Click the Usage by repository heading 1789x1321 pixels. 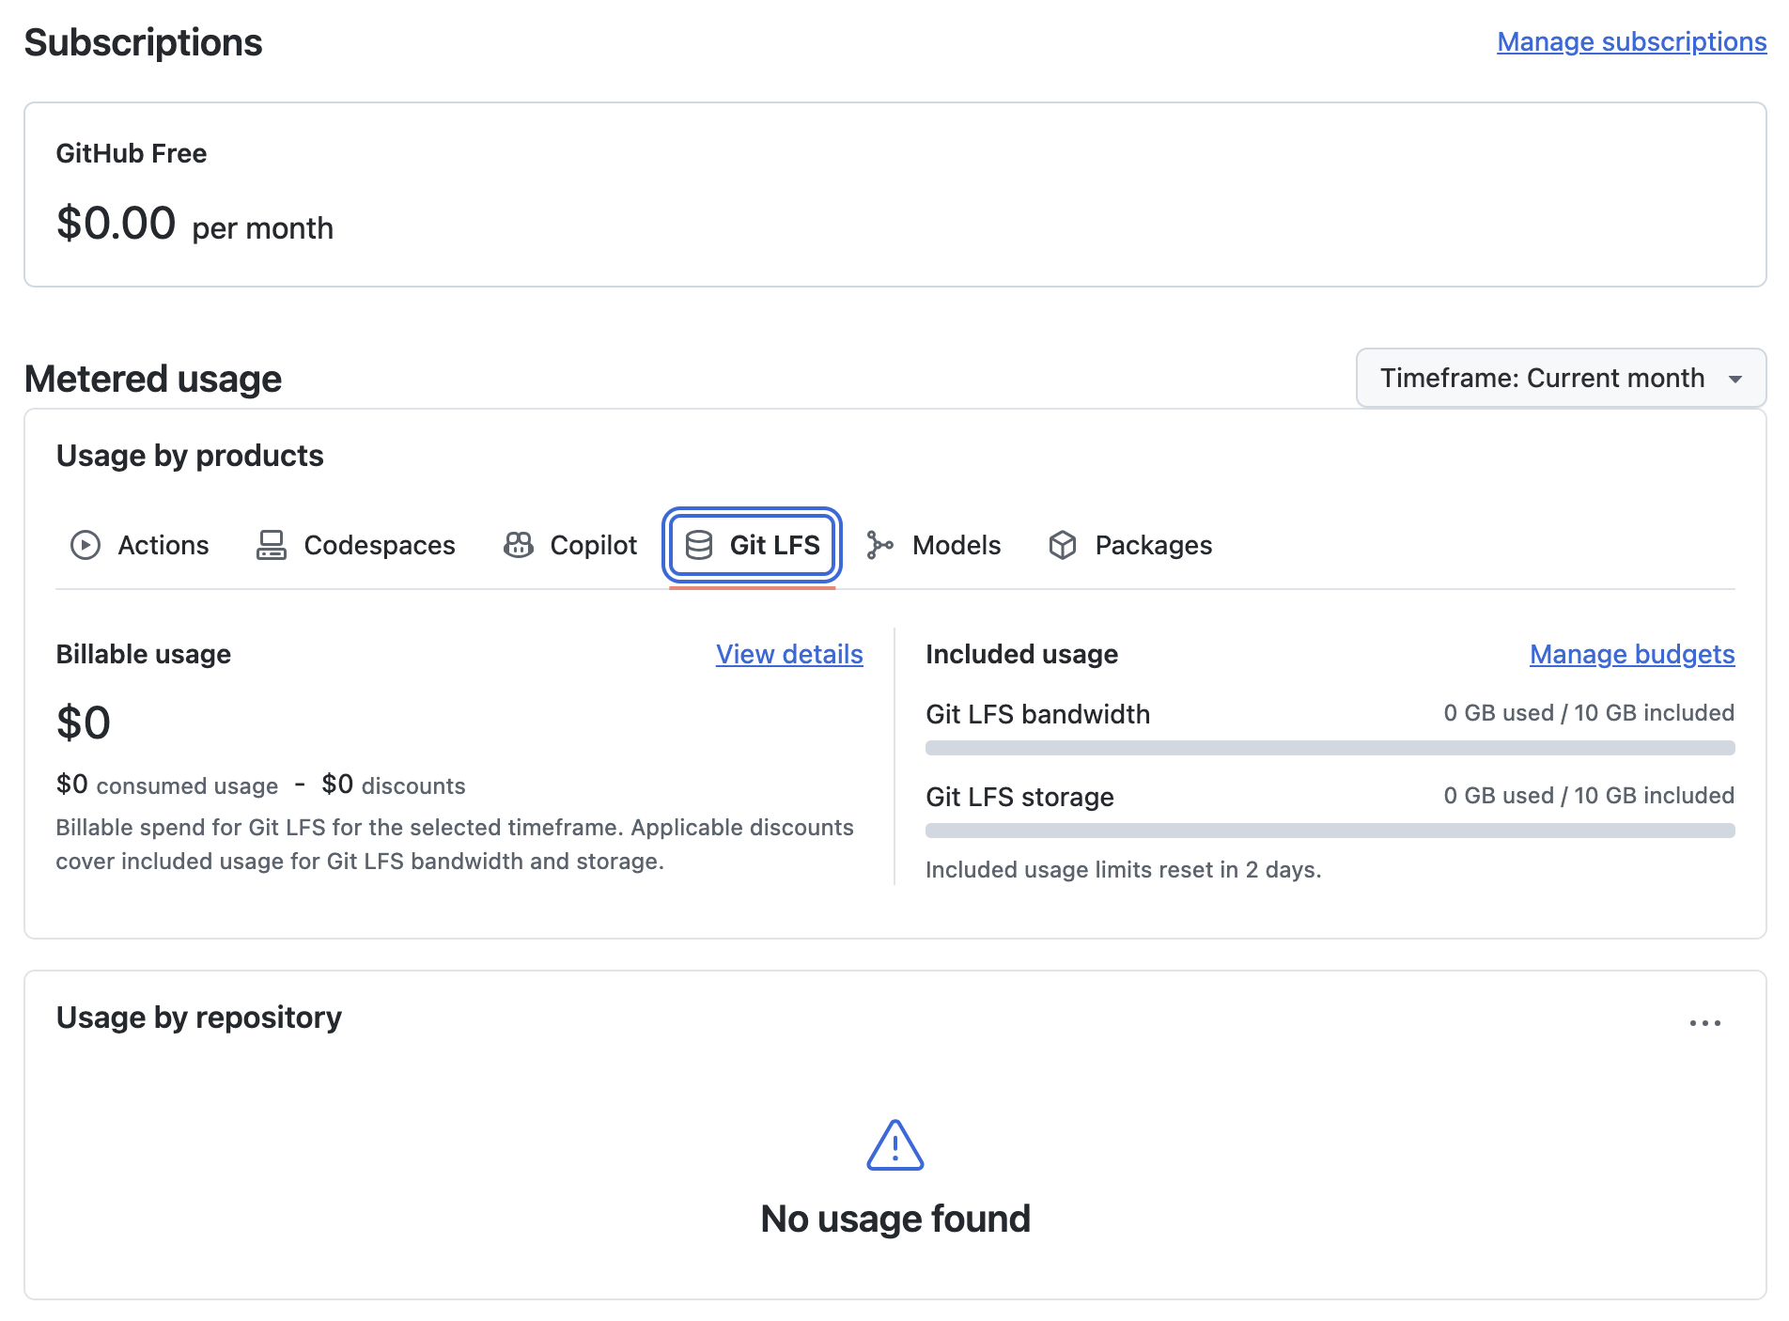(199, 1018)
